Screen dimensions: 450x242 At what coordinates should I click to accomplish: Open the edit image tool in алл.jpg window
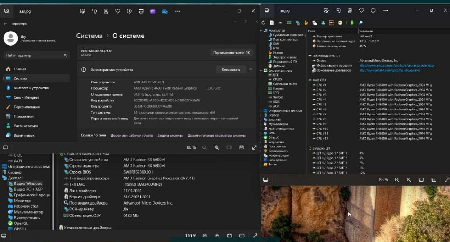coord(82,10)
